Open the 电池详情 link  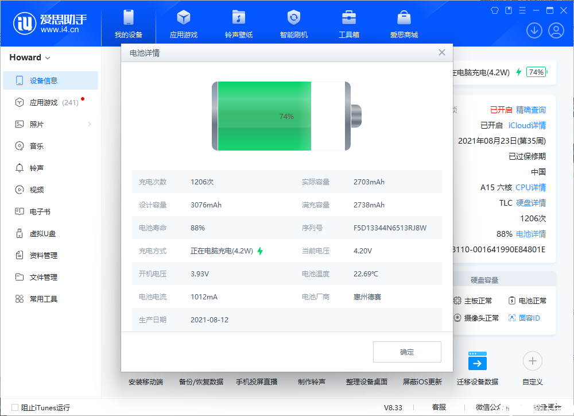[x=531, y=234]
